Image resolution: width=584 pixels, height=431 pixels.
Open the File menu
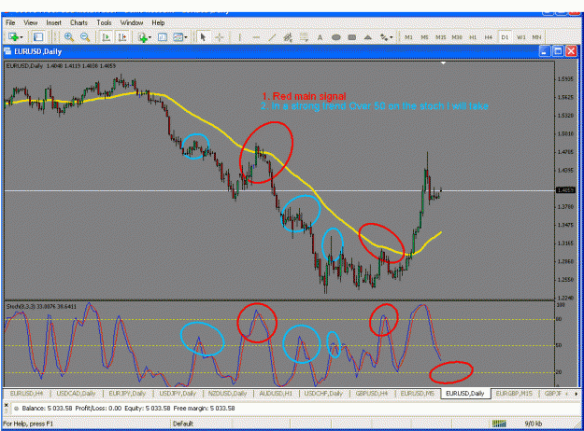coord(10,22)
